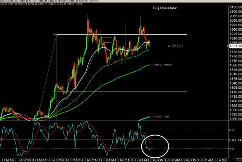The height and width of the screenshot is (162, 242).
Task: Click the 1995.00 price axis value
Action: point(236,25)
